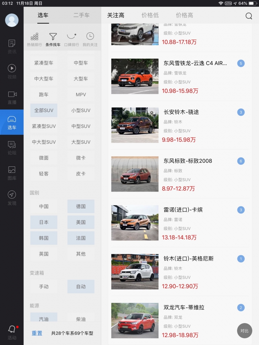Deselect 韩国 country filter
Screen dimensions: 259x345
[x=44, y=238]
